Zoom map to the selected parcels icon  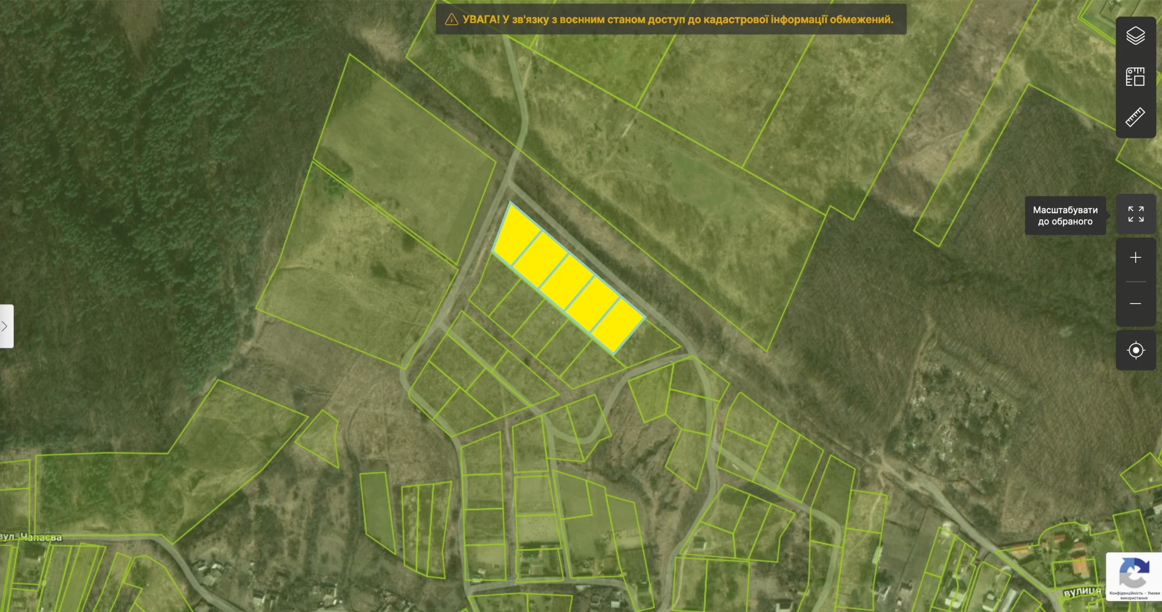1136,214
